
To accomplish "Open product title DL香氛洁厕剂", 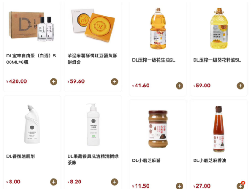I will 21,156.
